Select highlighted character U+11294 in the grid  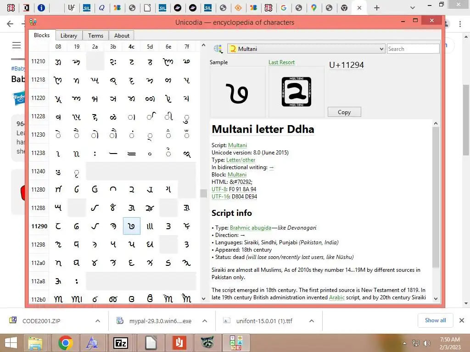click(x=132, y=226)
